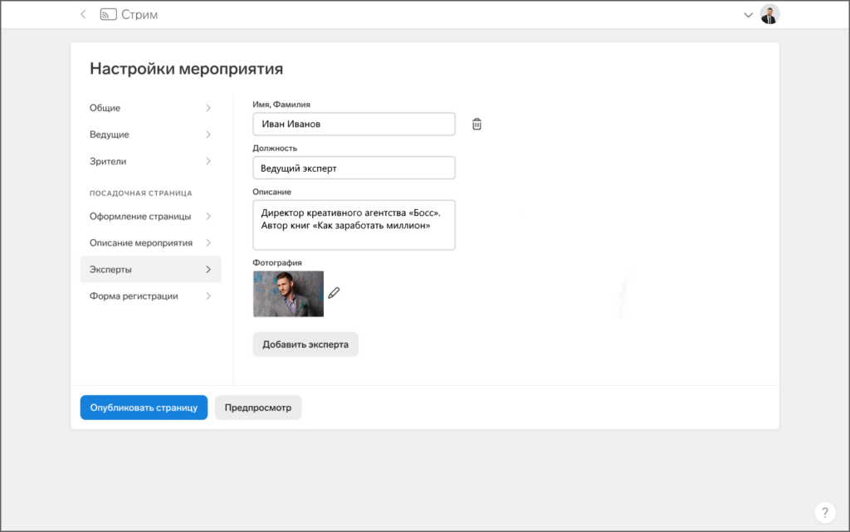850x532 pixels.
Task: Click the Должность field label
Action: [x=275, y=148]
